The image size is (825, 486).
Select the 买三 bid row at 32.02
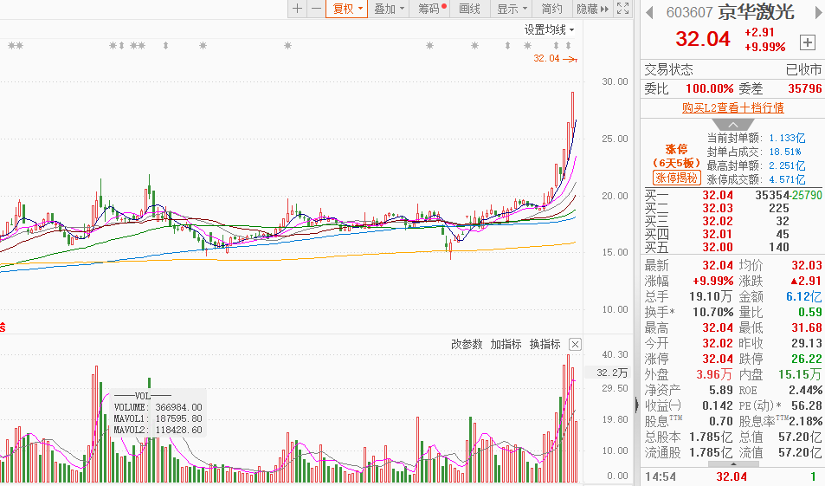pos(733,221)
